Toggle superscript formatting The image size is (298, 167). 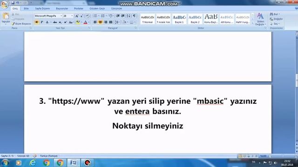[65, 22]
